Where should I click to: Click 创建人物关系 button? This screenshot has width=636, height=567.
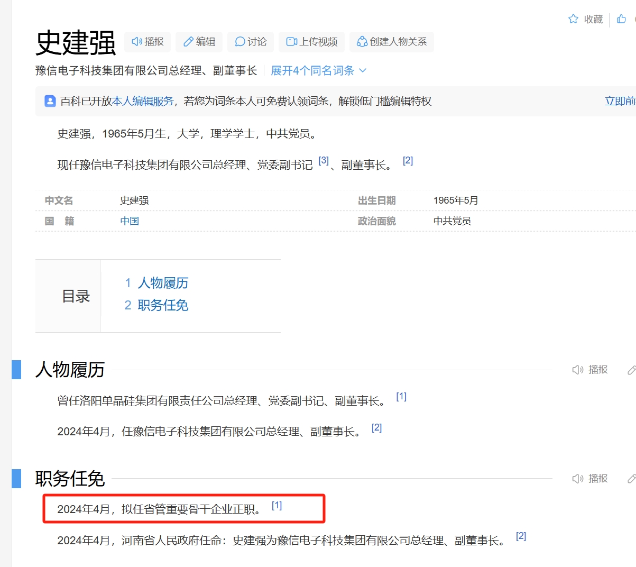(392, 42)
